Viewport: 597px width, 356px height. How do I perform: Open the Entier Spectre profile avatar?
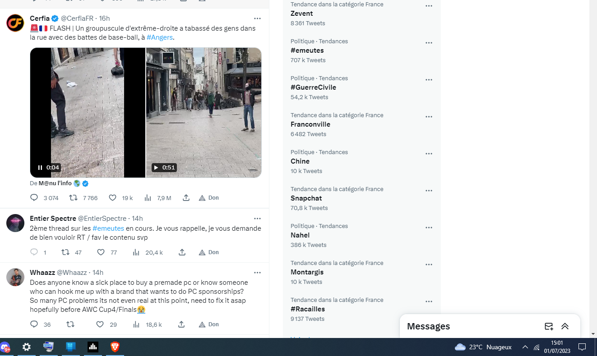(x=15, y=223)
